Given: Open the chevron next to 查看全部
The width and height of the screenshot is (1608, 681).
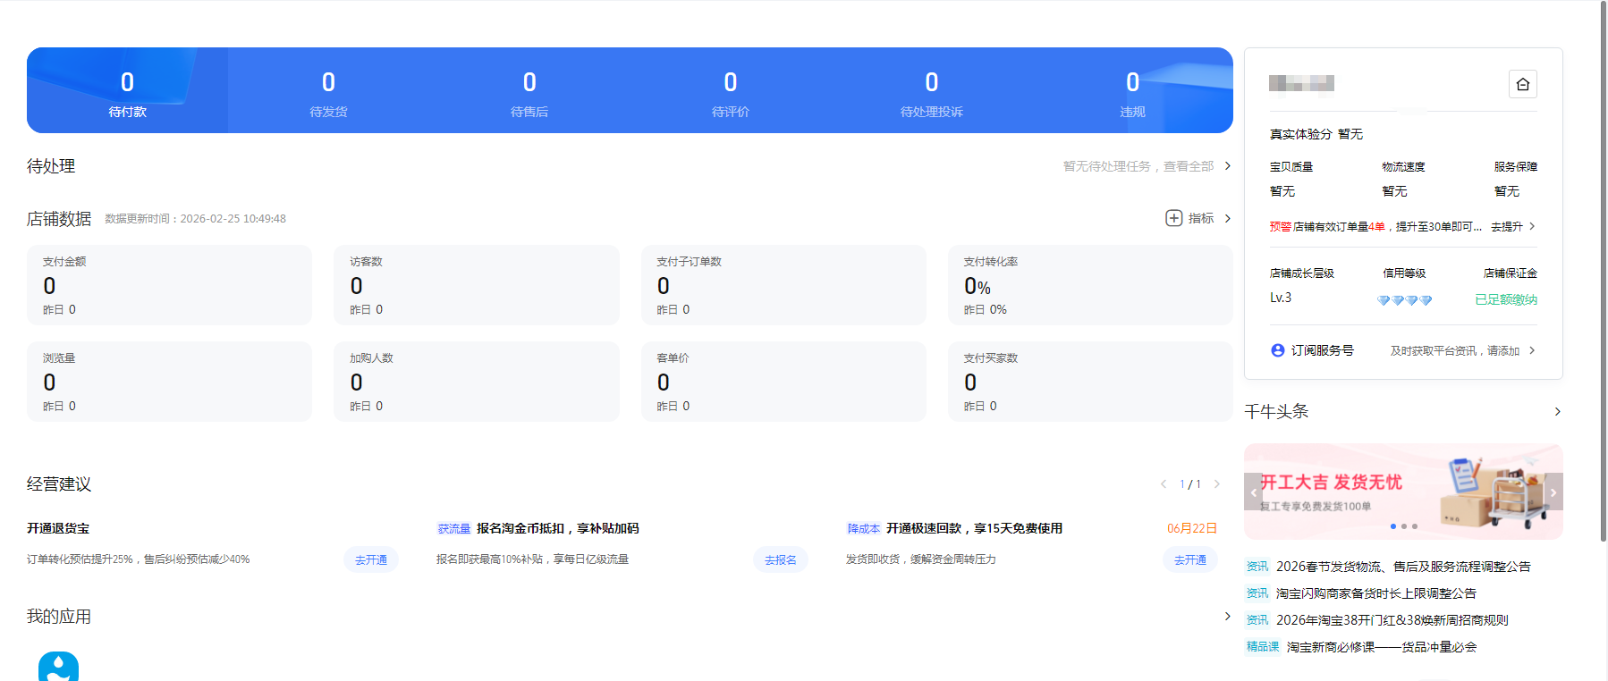Looking at the screenshot, I should pyautogui.click(x=1227, y=166).
